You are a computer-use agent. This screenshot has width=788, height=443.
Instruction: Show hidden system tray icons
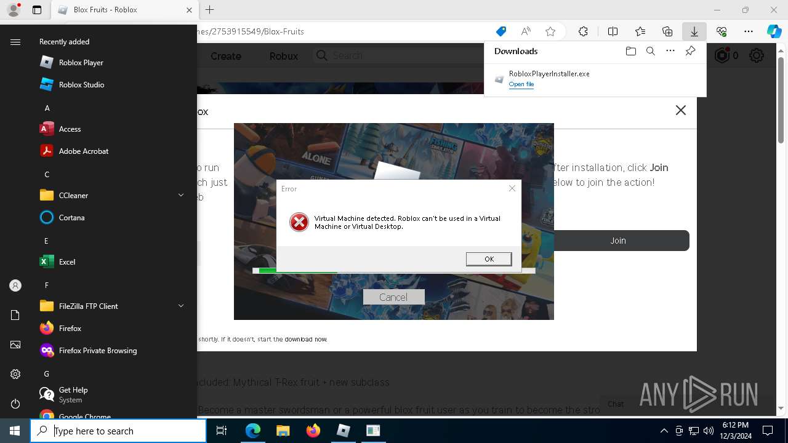pos(664,431)
